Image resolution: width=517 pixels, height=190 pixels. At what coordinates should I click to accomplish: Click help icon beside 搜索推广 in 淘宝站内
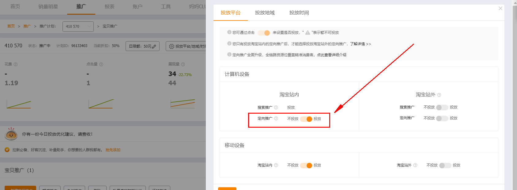click(x=276, y=108)
